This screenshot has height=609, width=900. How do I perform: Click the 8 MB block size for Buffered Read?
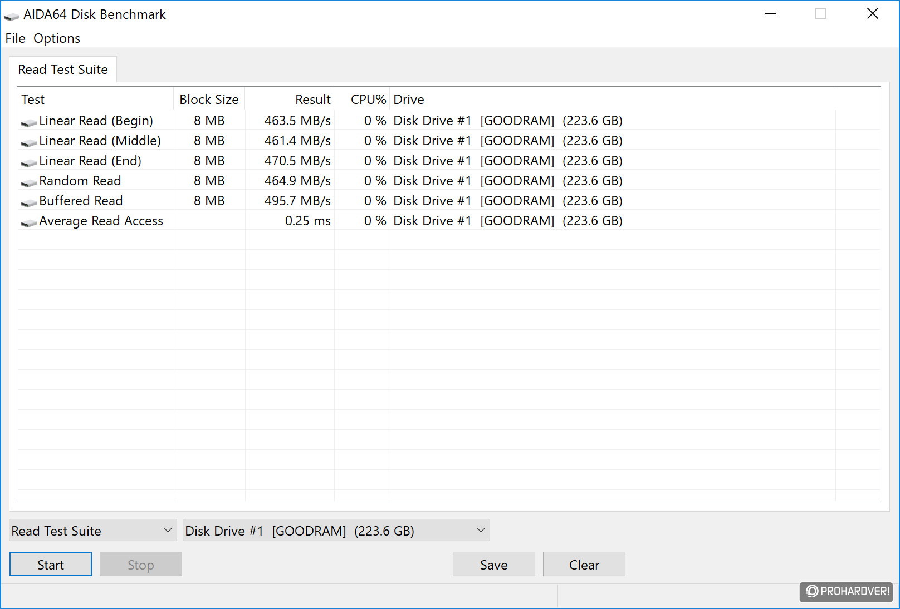pos(209,201)
